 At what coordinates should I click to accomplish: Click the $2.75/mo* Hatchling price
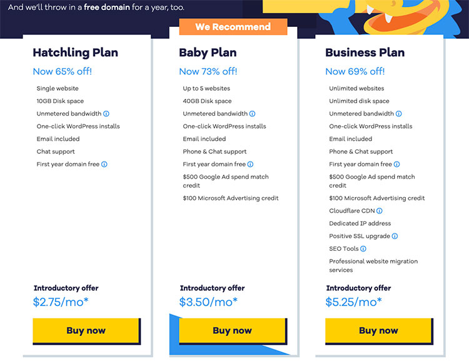click(62, 302)
